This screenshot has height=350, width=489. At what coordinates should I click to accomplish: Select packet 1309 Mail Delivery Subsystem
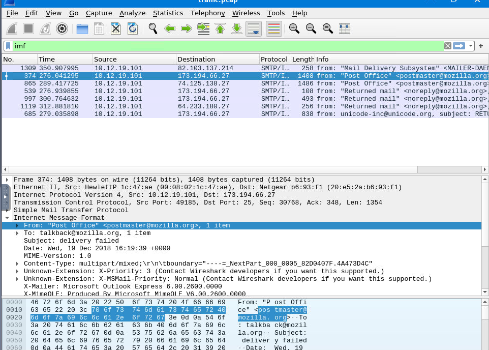245,68
